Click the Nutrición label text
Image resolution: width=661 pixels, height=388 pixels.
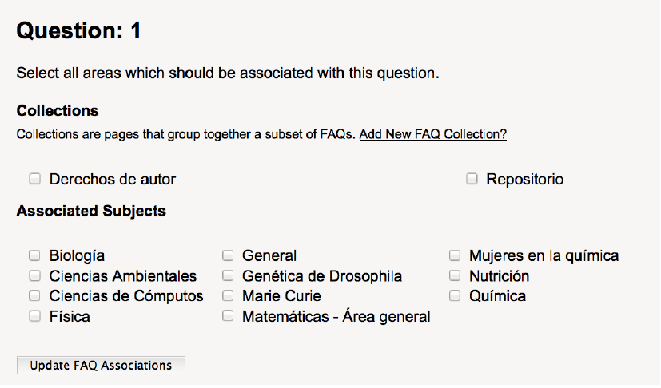(x=499, y=276)
